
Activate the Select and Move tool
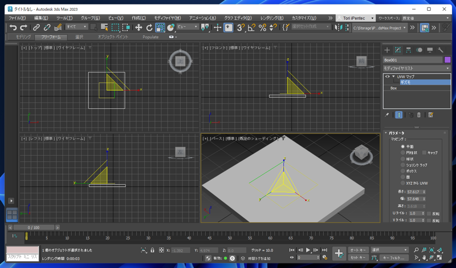coord(139,27)
